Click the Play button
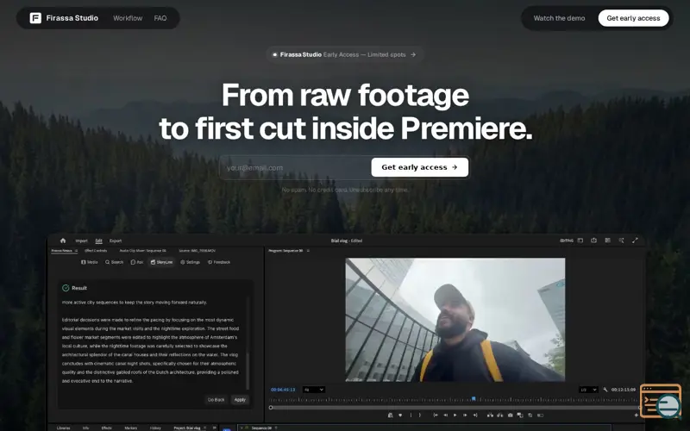Image resolution: width=690 pixels, height=431 pixels. 455,415
